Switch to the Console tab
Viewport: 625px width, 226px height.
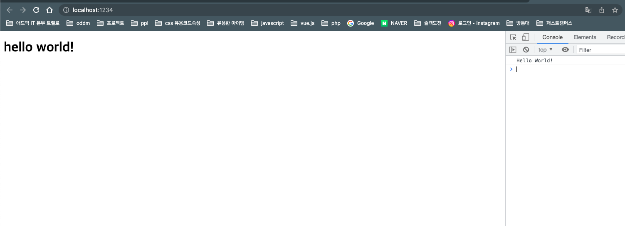pyautogui.click(x=553, y=37)
